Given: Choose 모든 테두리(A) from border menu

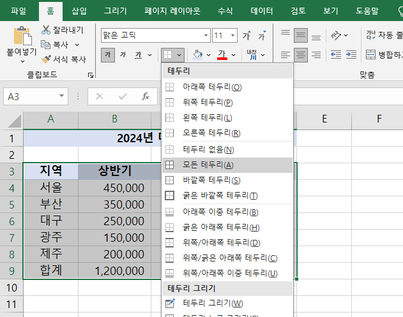Looking at the screenshot, I should [227, 165].
